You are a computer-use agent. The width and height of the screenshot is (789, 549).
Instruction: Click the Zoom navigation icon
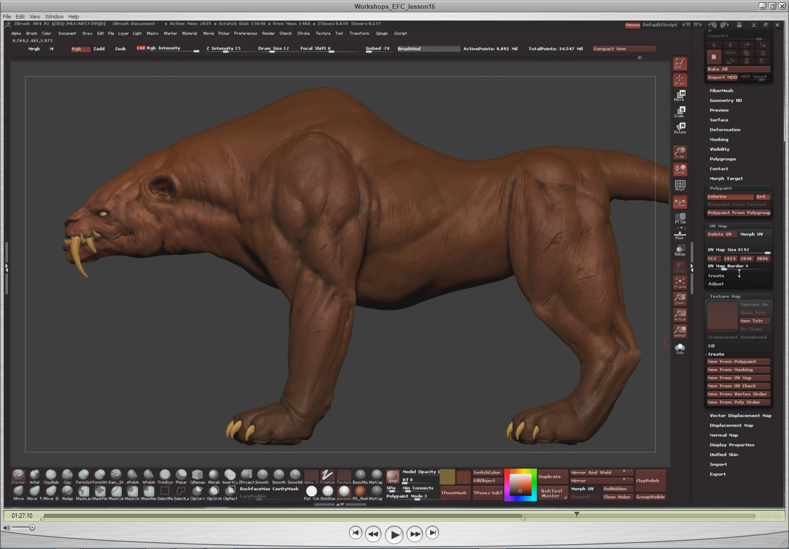click(680, 299)
